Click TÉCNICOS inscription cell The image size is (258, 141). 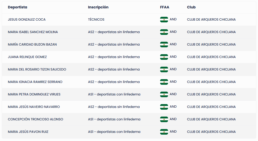coord(96,20)
